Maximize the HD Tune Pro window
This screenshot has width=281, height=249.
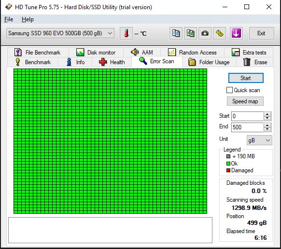(247, 7)
